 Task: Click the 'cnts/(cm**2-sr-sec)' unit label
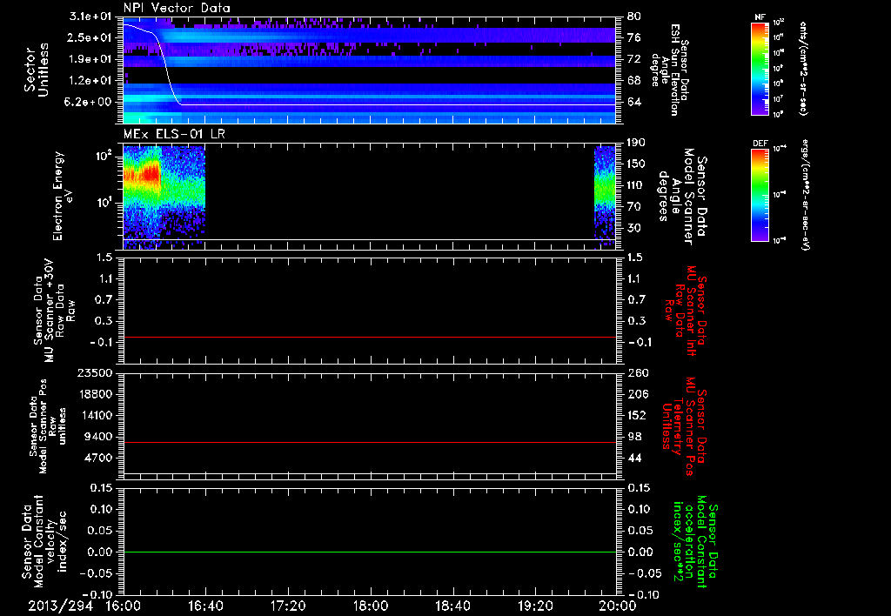[x=803, y=68]
